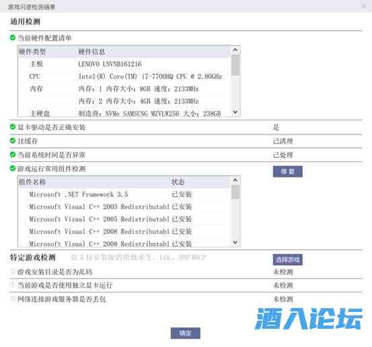Click green check icon beside 当前系统时间是否异常
This screenshot has width=372, height=347.
pyautogui.click(x=13, y=155)
